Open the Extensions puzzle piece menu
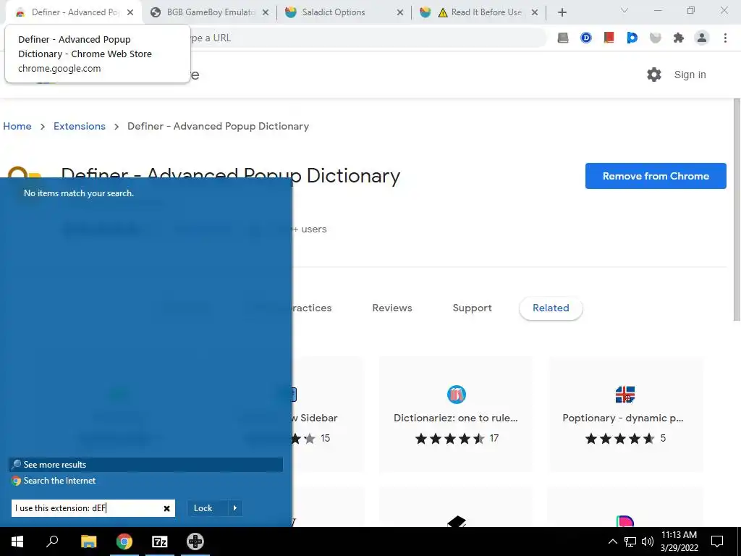Viewport: 741px width, 556px height. coord(679,38)
